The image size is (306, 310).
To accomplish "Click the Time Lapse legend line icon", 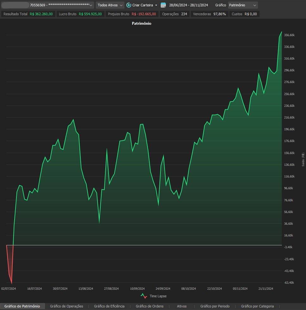I will [144, 296].
